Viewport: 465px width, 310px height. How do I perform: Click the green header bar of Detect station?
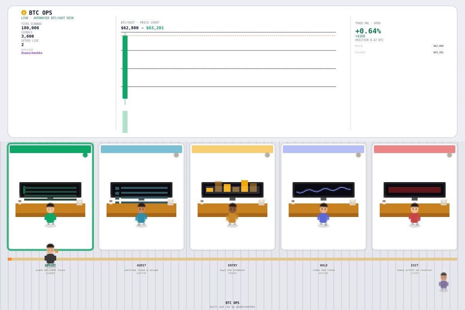(50, 149)
